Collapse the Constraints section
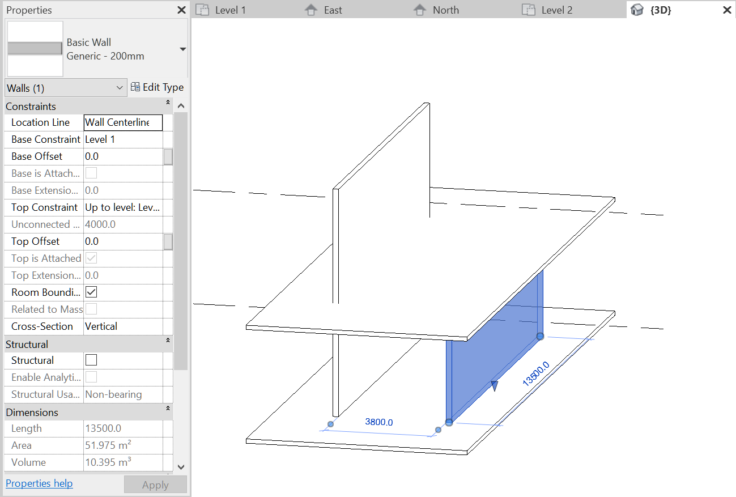736x497 pixels. 168,103
